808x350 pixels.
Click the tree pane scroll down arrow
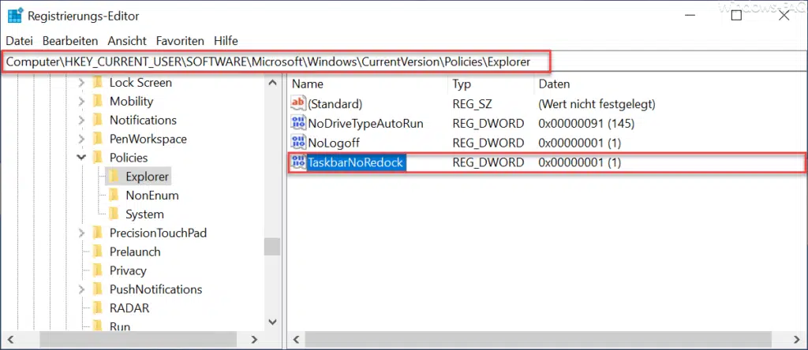(272, 322)
